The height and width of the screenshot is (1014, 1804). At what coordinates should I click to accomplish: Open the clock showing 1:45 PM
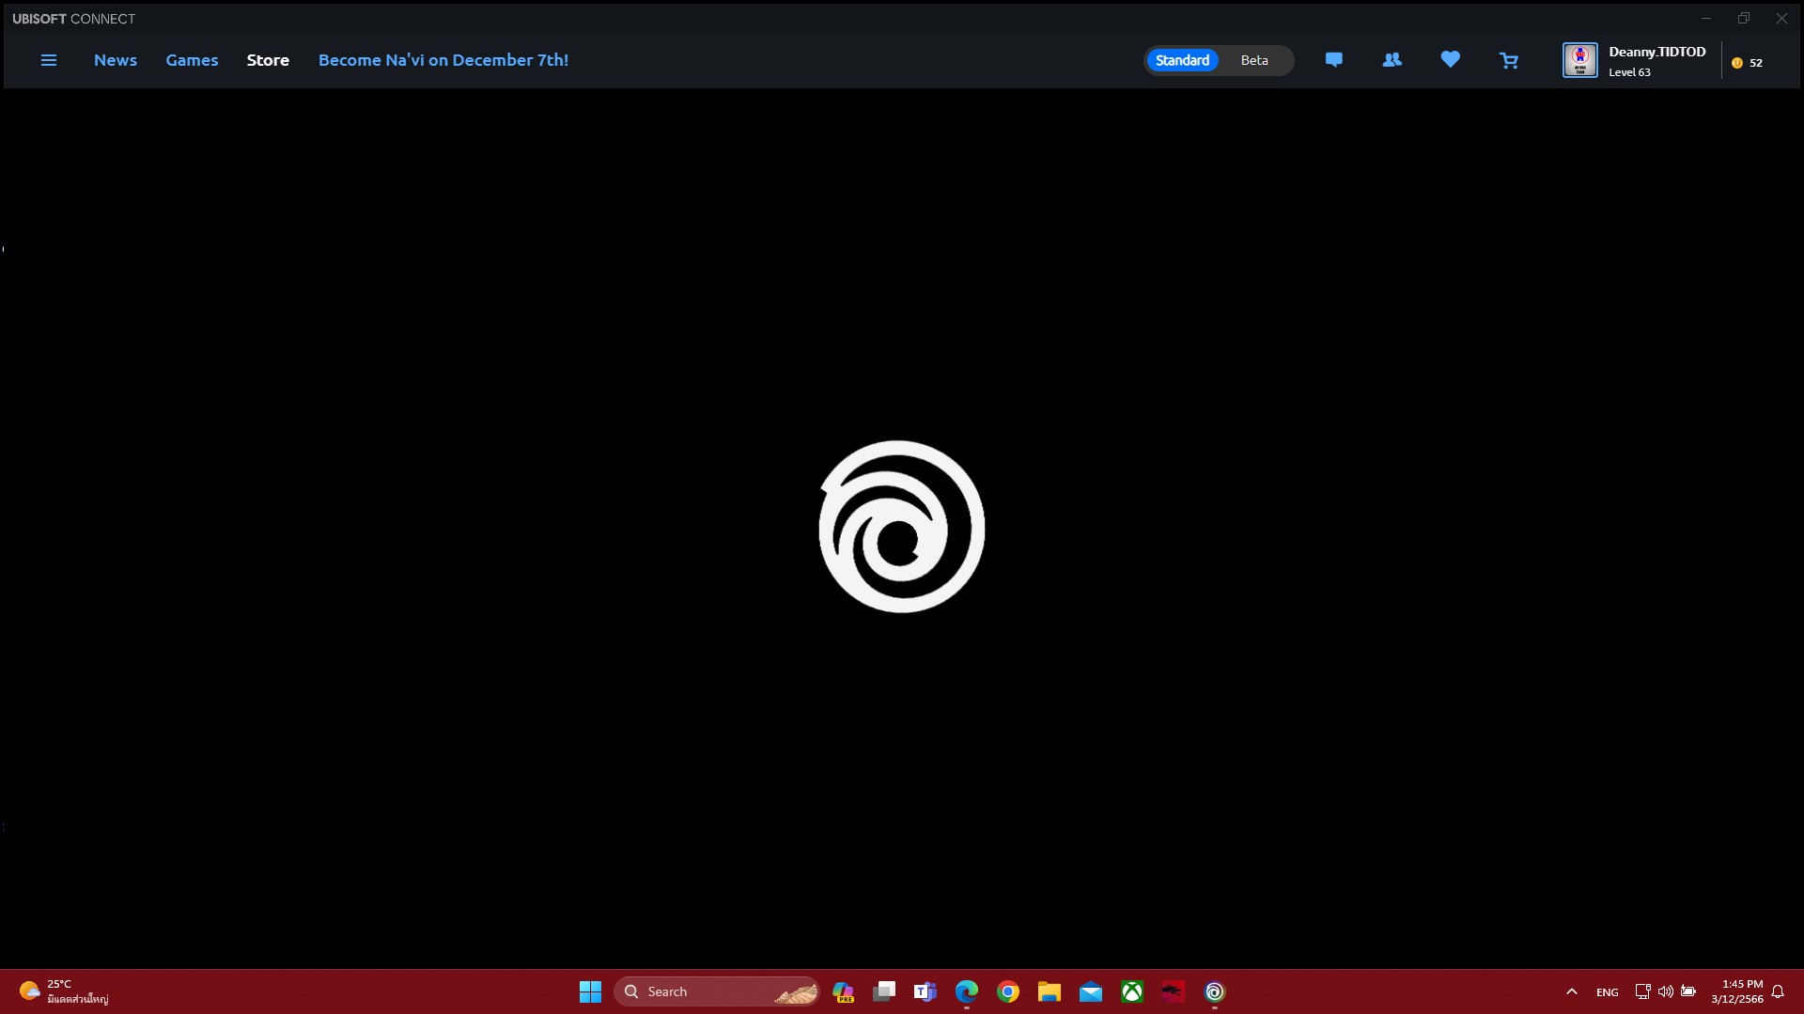click(x=1737, y=991)
